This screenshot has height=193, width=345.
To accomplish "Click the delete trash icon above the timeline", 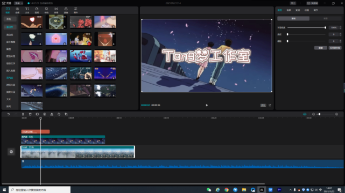I will pyautogui.click(x=30, y=114).
